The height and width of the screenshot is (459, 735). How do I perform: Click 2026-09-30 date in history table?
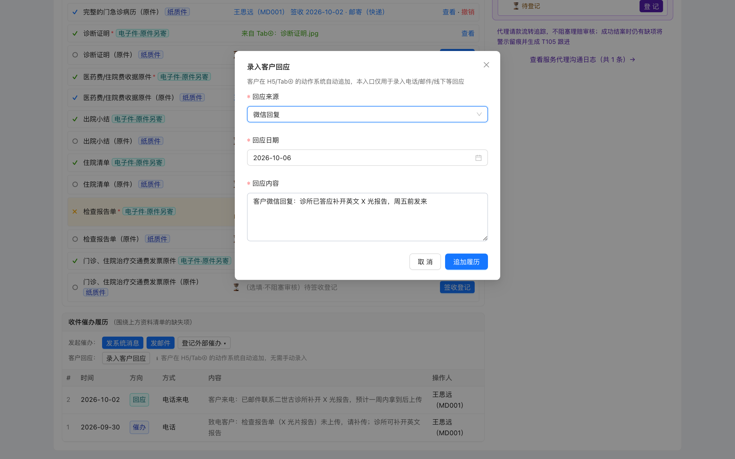[x=100, y=427]
